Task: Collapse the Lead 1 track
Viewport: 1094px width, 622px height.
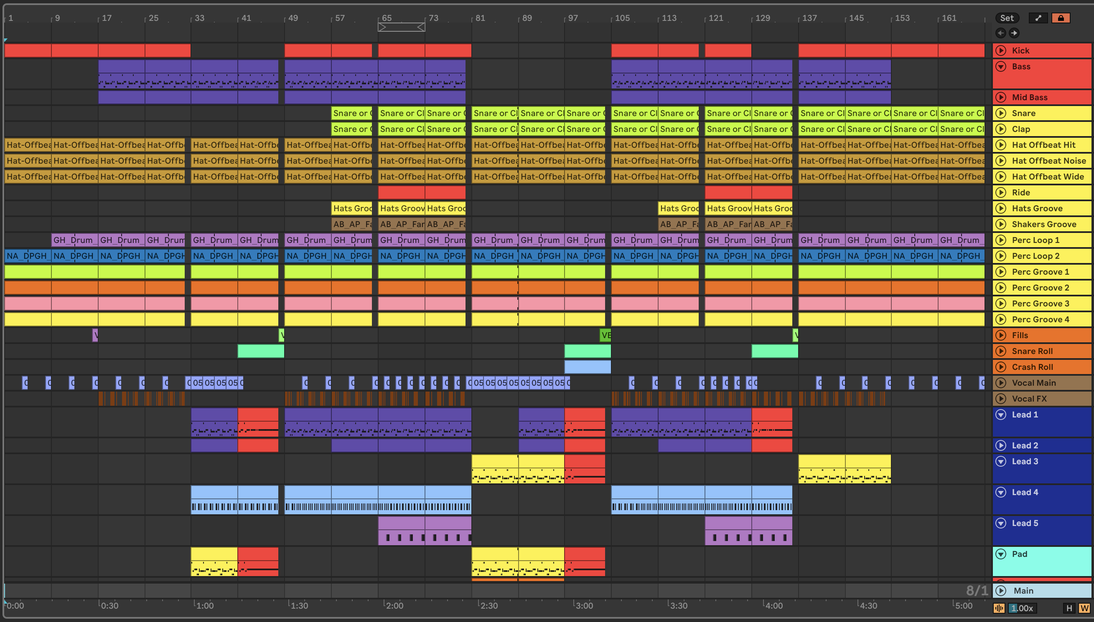Action: pos(1001,415)
